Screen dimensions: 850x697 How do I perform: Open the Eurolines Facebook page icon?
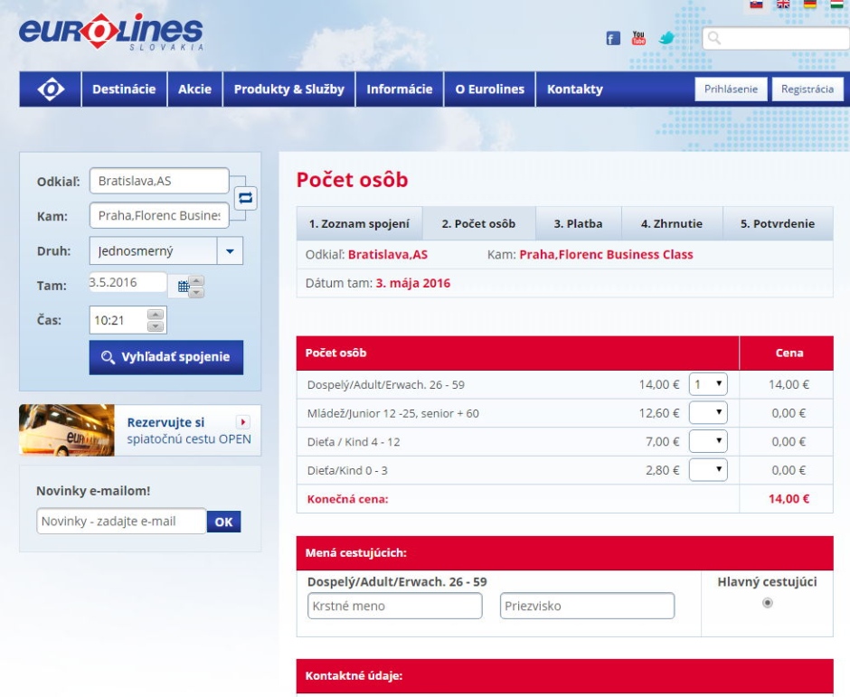613,39
